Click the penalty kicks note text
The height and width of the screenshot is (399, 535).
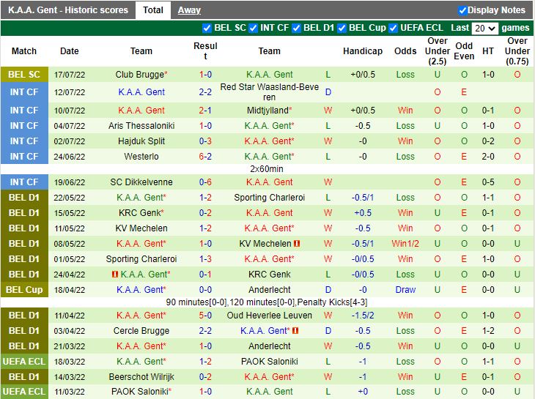click(x=267, y=302)
